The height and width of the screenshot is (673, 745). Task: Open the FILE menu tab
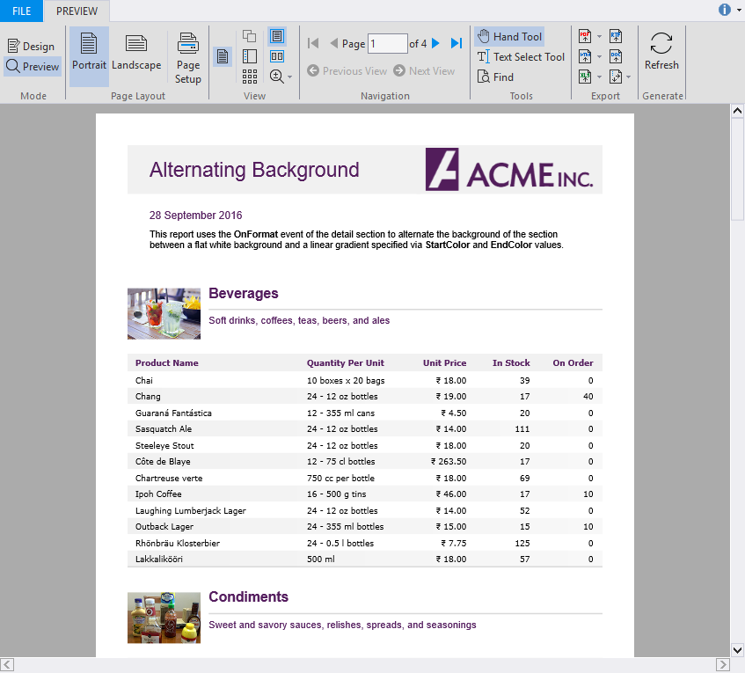click(21, 11)
